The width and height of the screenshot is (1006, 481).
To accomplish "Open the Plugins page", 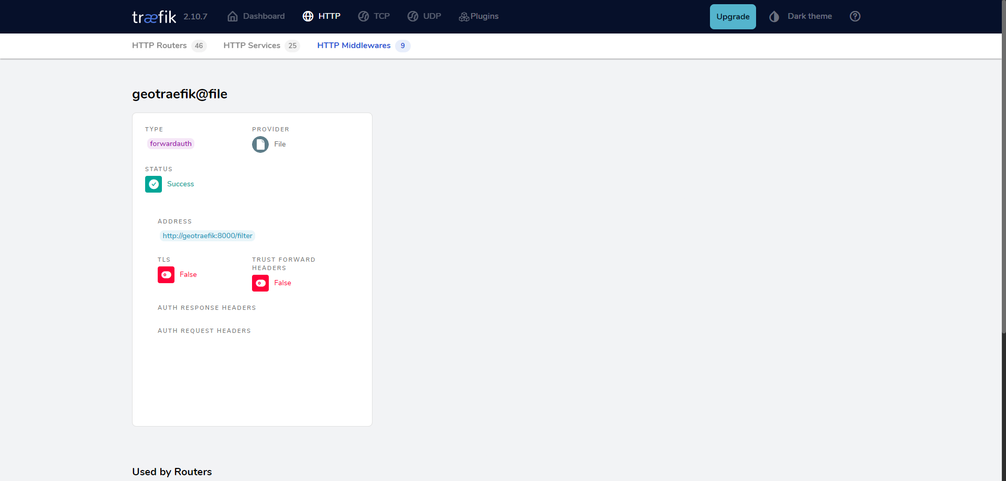I will tap(479, 16).
